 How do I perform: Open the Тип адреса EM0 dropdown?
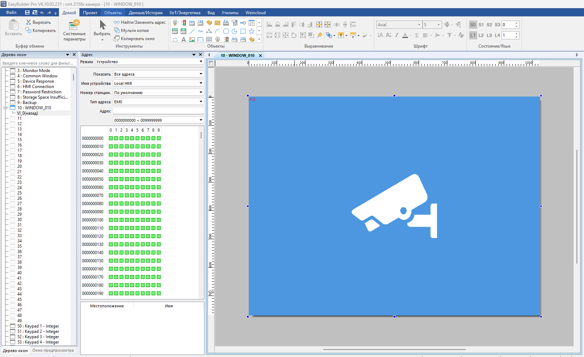(x=201, y=102)
